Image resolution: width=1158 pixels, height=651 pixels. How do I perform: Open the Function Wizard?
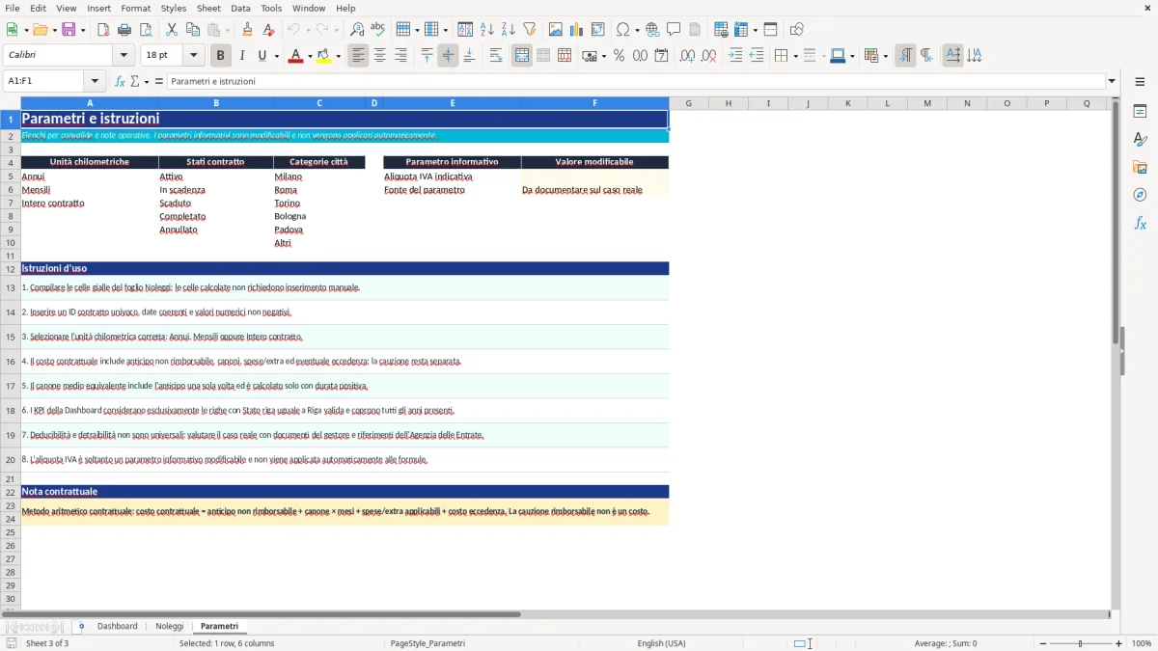coord(120,81)
